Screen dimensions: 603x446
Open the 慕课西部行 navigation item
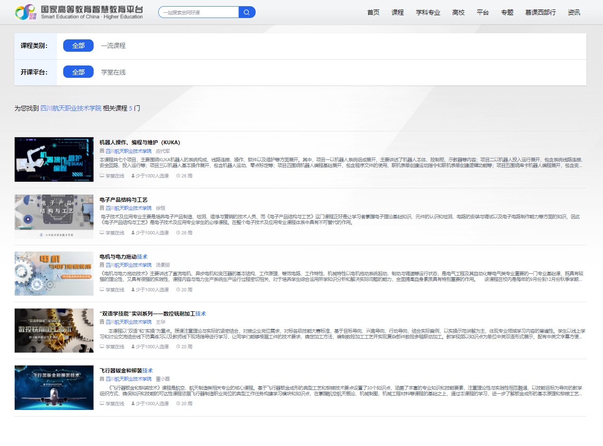[x=540, y=12]
